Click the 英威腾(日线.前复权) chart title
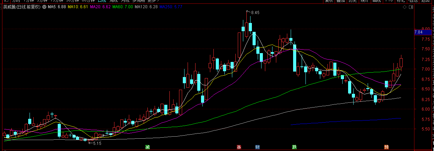The width and height of the screenshot is (434, 151). 22,7
